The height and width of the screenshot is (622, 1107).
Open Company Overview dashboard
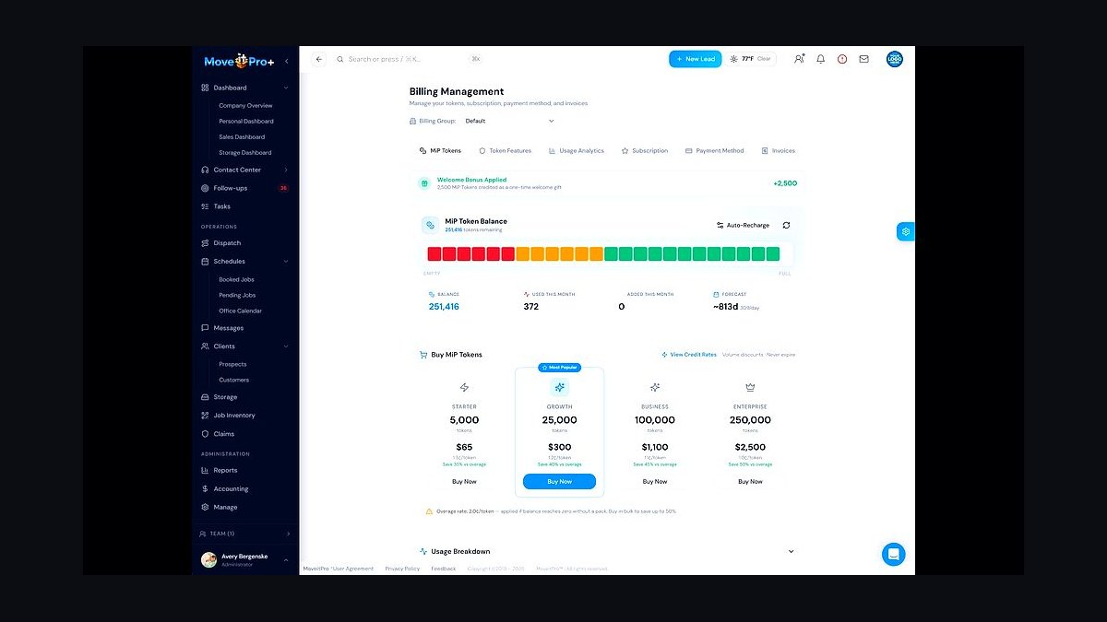click(x=245, y=106)
